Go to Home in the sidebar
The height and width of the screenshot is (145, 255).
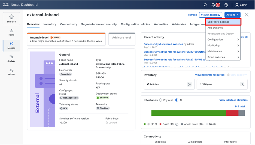click(x=11, y=32)
